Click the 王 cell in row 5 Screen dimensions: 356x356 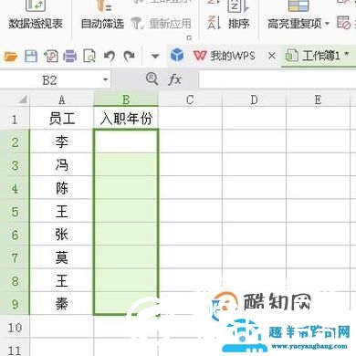(62, 211)
